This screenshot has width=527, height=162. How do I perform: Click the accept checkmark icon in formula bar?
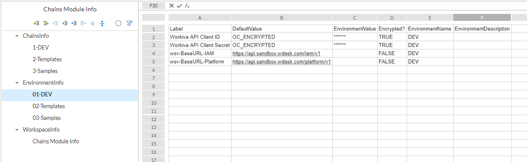179,6
